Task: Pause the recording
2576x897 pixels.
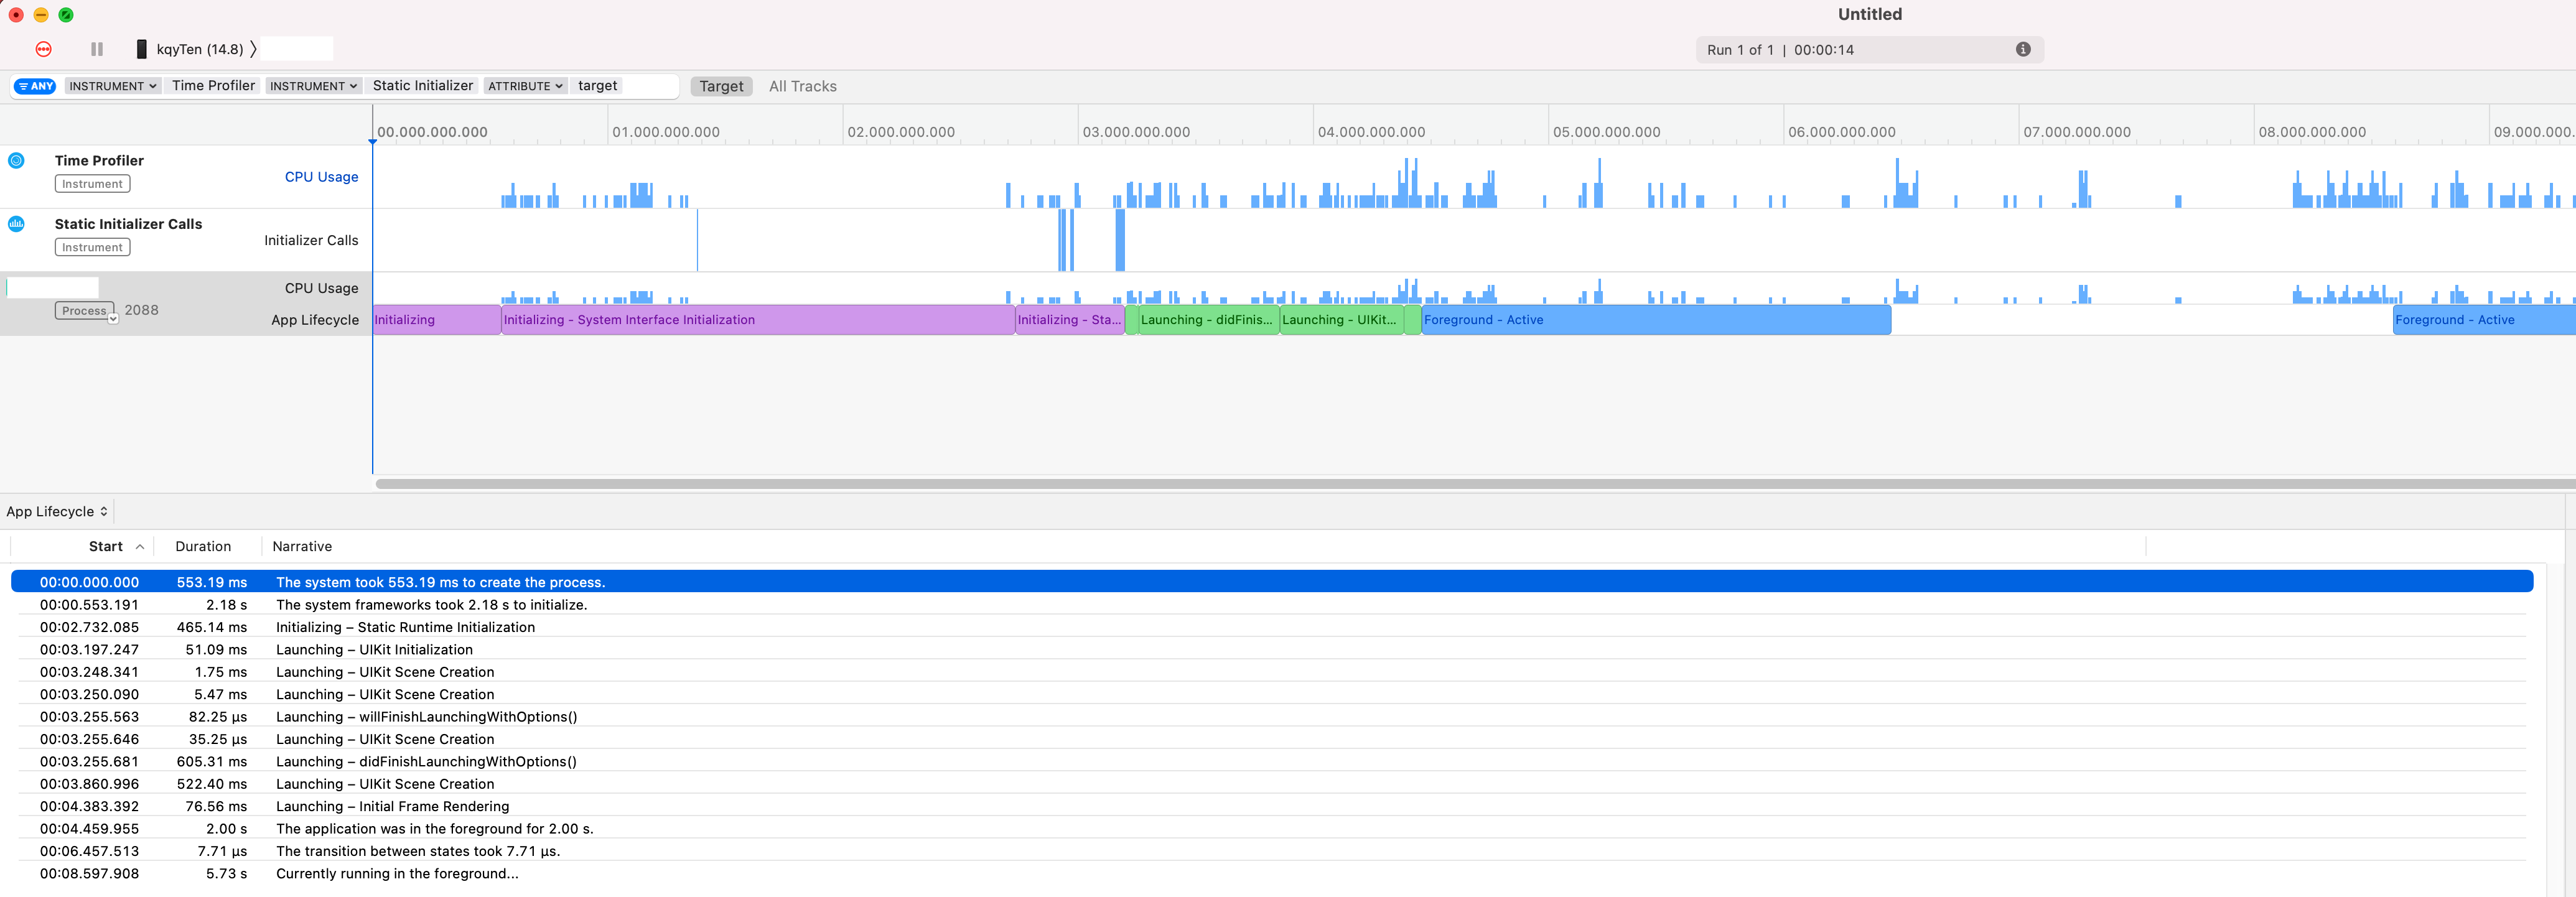Action: [x=97, y=49]
